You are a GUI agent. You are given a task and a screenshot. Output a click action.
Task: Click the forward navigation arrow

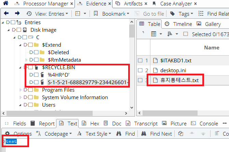(x=17, y=14)
